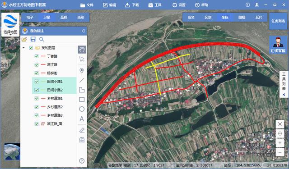Click the 地名 overlay button
This screenshot has height=169, width=289.
(x=191, y=17)
